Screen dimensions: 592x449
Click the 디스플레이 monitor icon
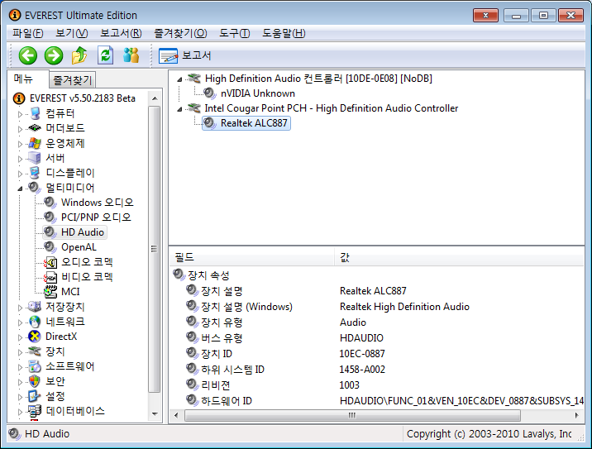(x=35, y=173)
